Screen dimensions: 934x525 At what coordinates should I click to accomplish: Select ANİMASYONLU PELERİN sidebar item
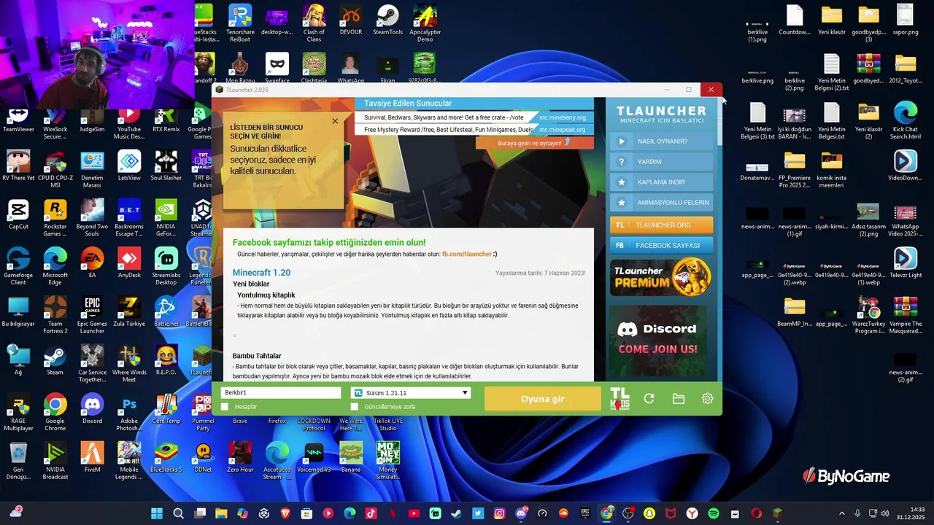coord(661,202)
